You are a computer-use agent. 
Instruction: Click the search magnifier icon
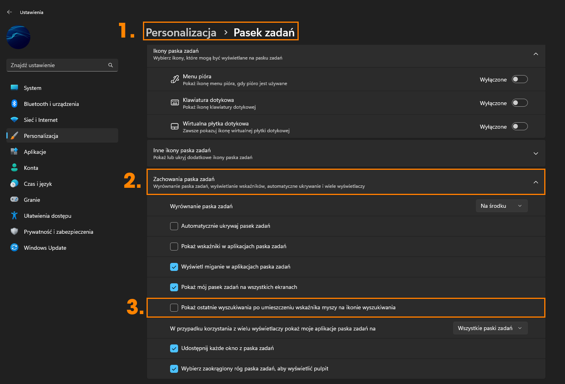tap(111, 65)
